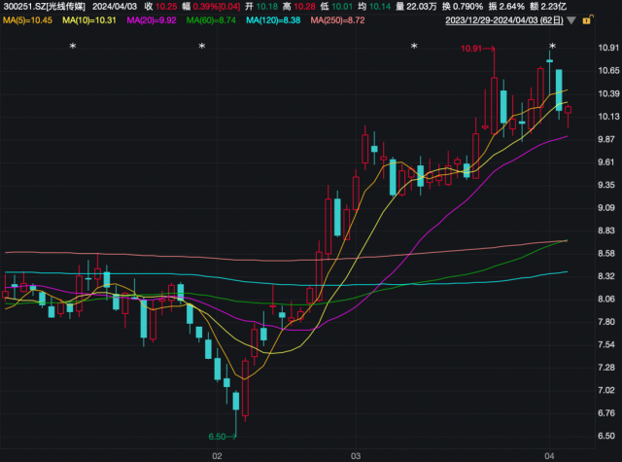The image size is (622, 462).
Task: Click the 04 month label on time axis
Action: (549, 456)
